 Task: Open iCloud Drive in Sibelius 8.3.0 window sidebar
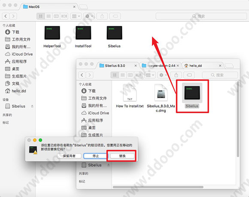(x=95, y=113)
